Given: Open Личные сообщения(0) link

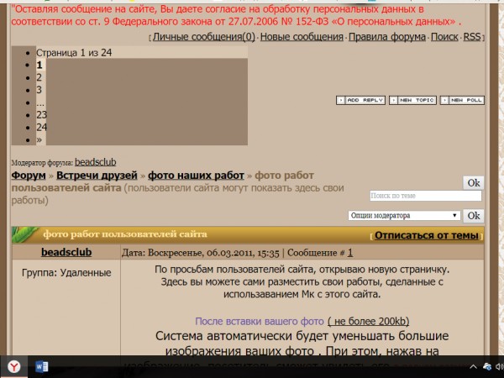Looking at the screenshot, I should [x=204, y=37].
